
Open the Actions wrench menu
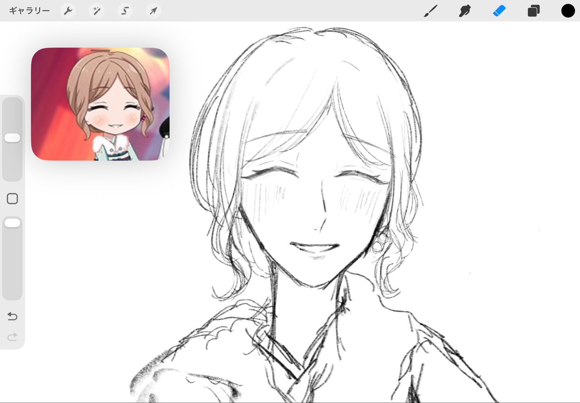68,11
